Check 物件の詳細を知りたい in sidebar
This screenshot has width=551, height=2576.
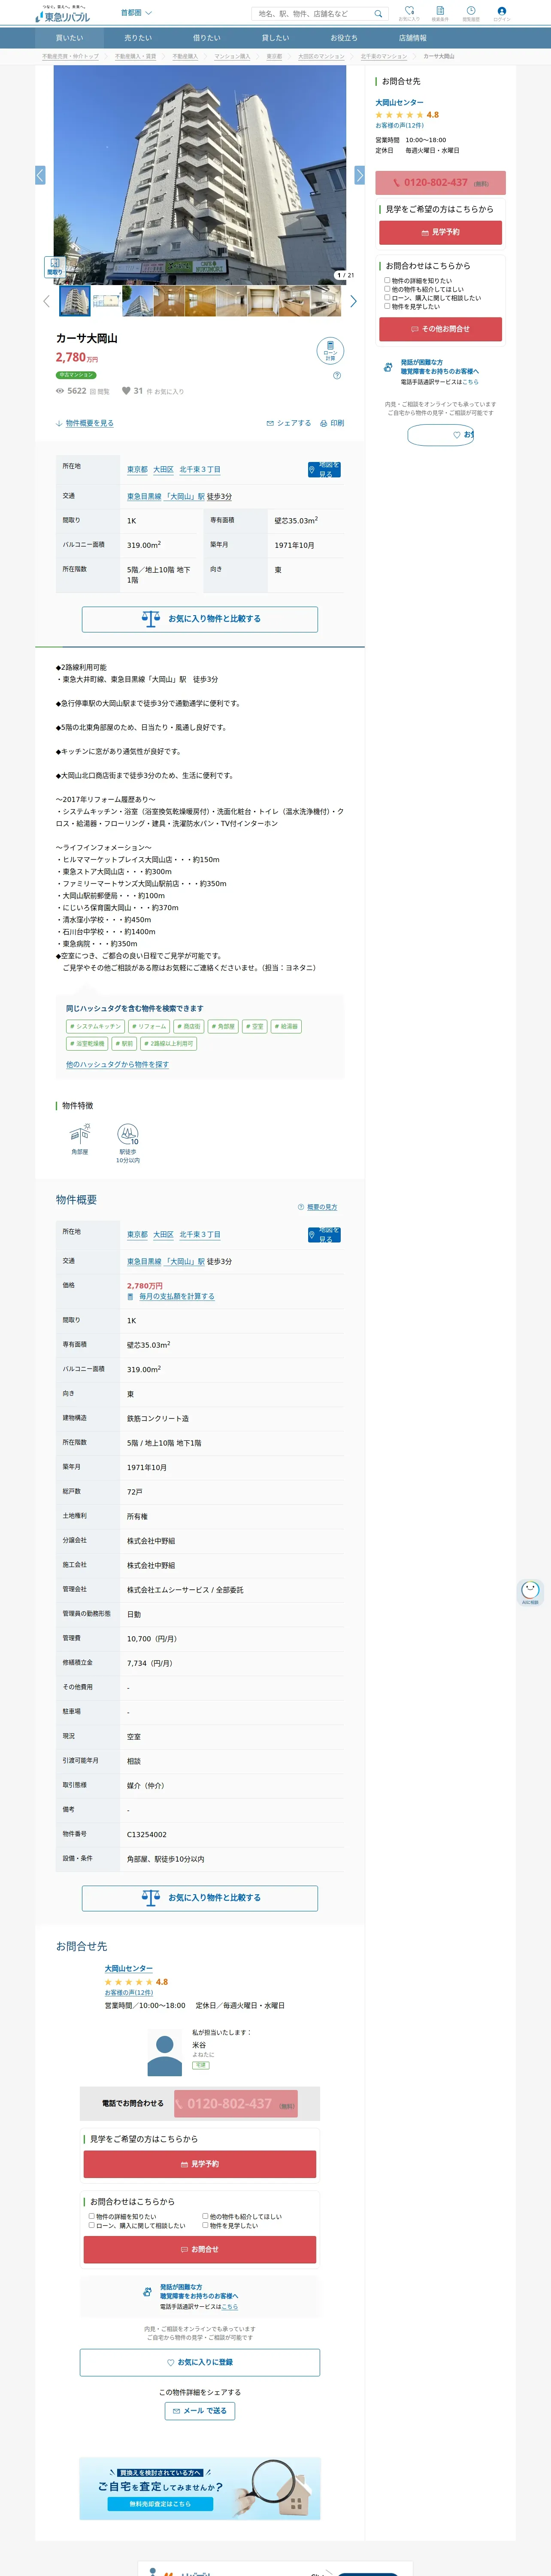[387, 280]
